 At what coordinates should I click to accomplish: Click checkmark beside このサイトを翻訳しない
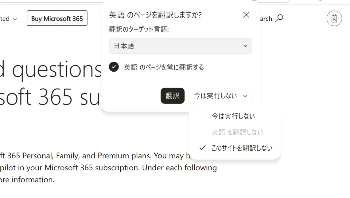point(202,148)
